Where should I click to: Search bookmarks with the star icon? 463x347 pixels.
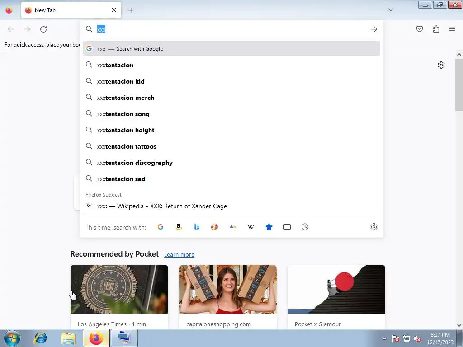pos(269,227)
